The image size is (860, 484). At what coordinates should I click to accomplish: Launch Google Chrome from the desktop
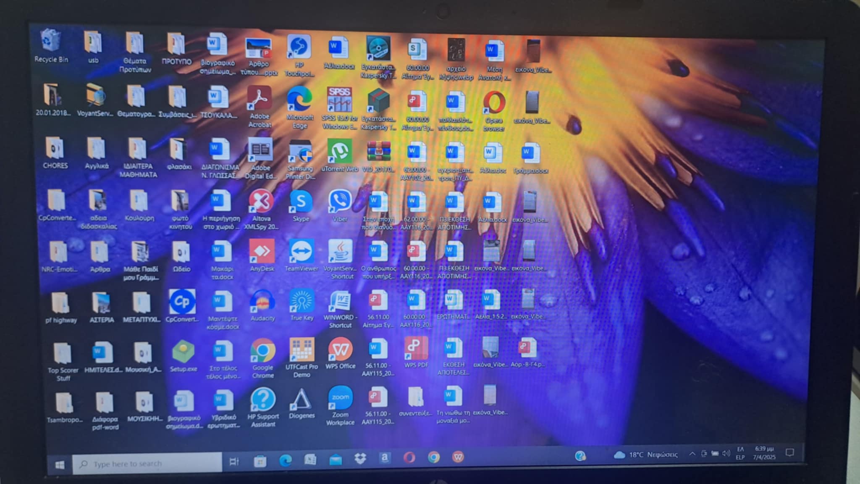[263, 358]
